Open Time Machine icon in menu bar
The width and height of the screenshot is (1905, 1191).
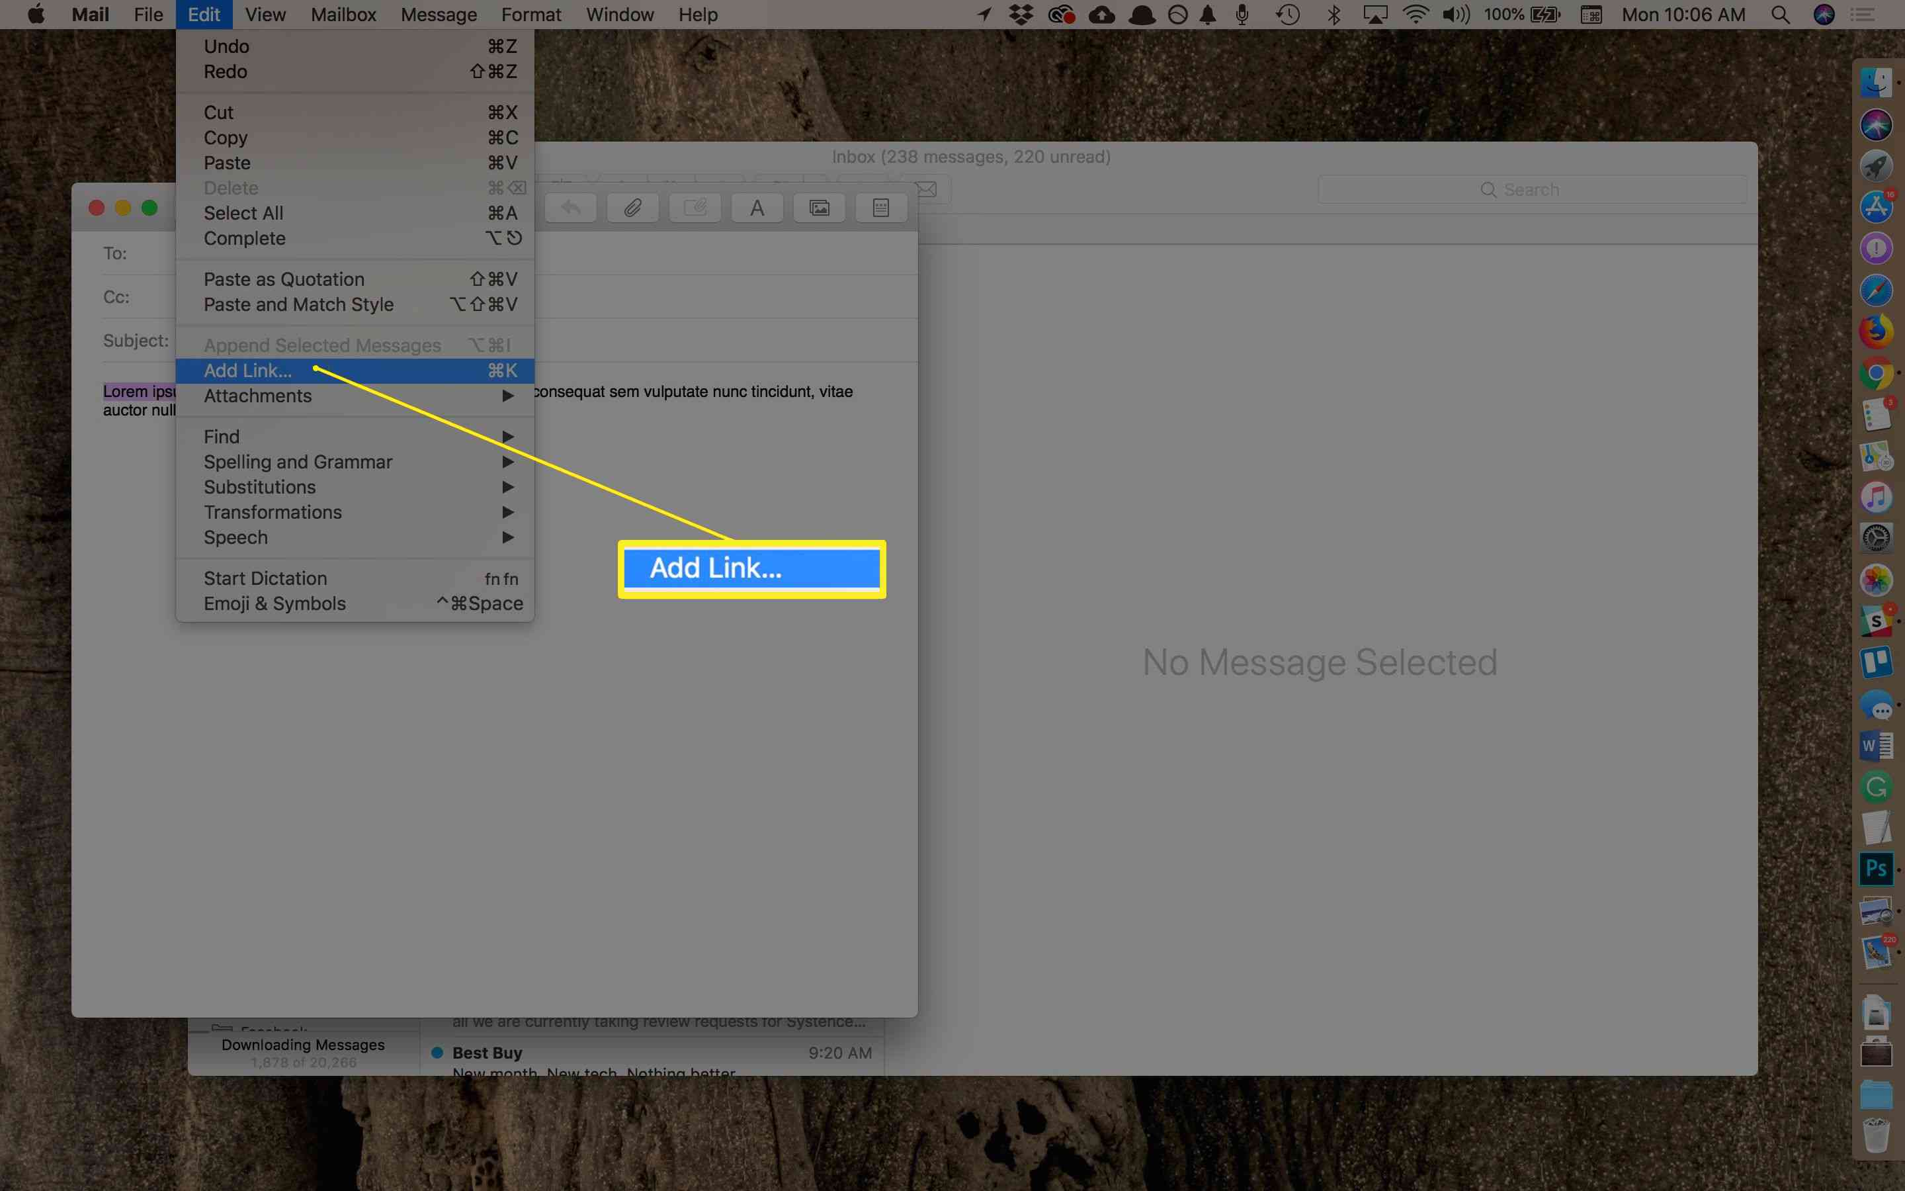click(1288, 14)
